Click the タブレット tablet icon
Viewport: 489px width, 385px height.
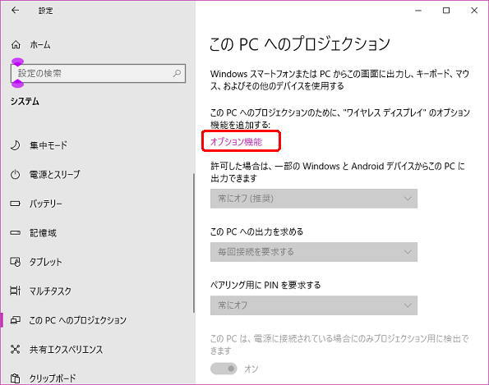16,262
